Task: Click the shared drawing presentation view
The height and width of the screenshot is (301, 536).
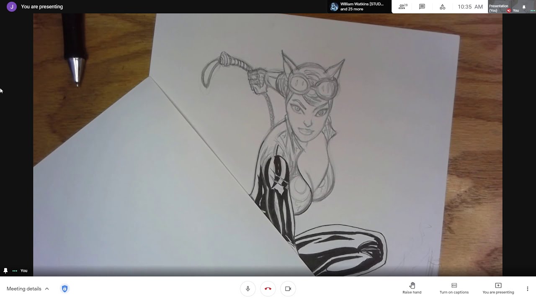Action: click(268, 145)
